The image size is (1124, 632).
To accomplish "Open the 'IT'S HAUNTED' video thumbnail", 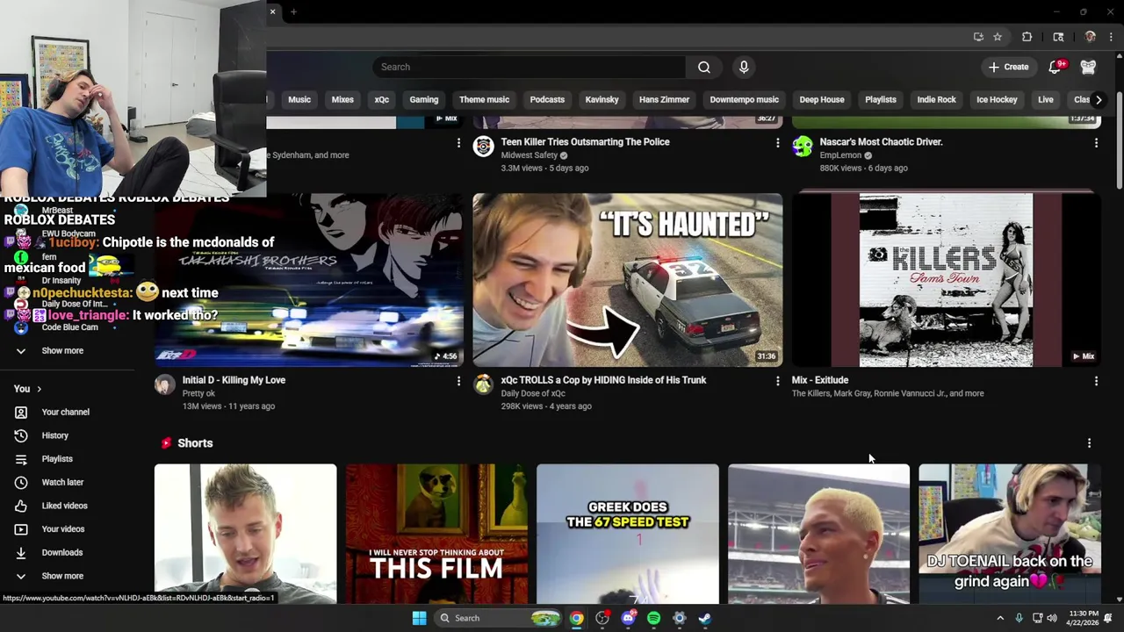I will [x=627, y=279].
